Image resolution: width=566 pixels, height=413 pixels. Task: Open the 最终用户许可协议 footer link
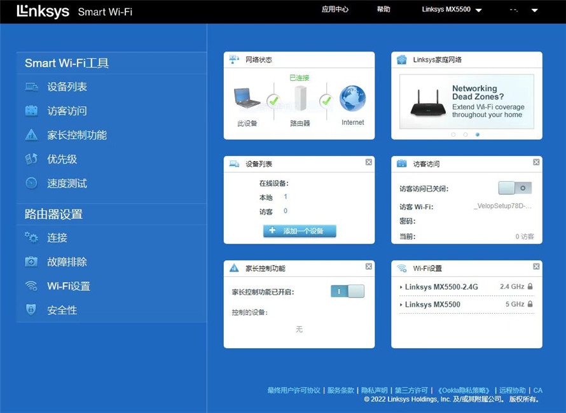click(294, 390)
